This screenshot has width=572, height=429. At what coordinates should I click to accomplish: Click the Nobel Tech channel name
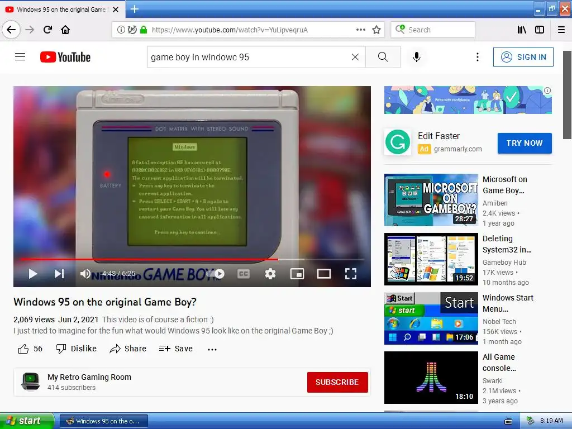(499, 321)
